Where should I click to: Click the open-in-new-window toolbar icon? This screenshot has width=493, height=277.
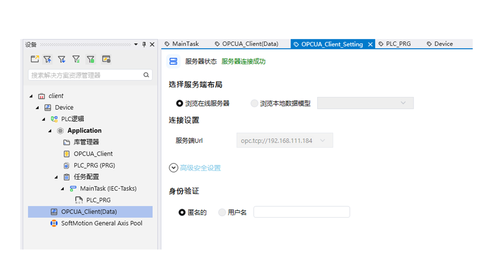click(35, 59)
